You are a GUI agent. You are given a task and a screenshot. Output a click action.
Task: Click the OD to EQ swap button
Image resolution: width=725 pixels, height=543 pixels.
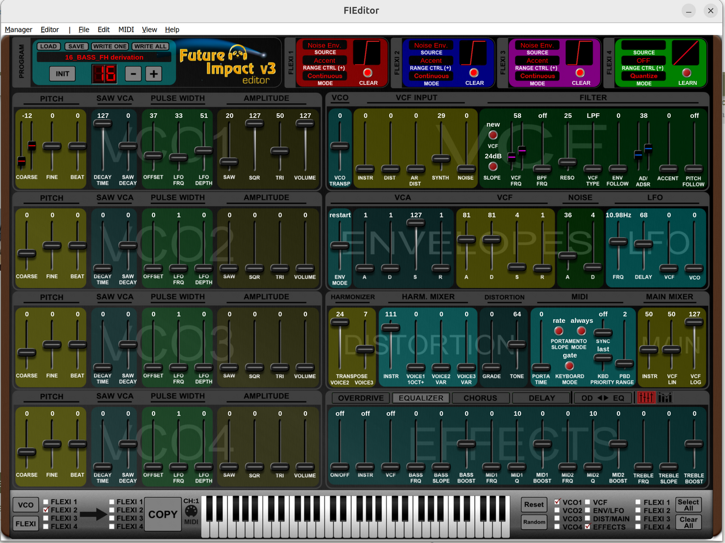[603, 398]
